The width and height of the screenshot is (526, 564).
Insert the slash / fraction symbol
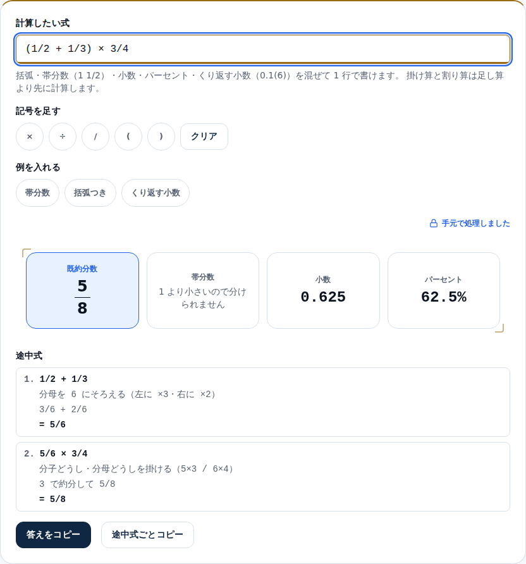point(95,137)
